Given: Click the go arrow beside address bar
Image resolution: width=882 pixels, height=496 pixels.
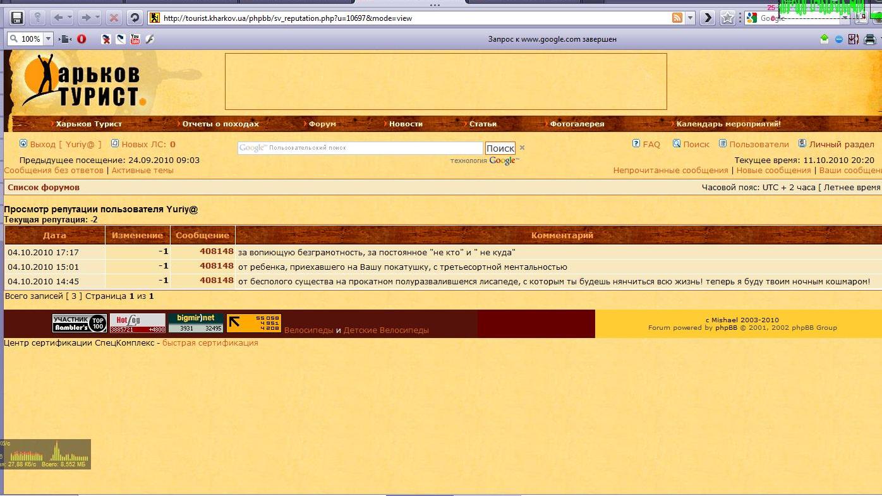Looking at the screenshot, I should [708, 18].
